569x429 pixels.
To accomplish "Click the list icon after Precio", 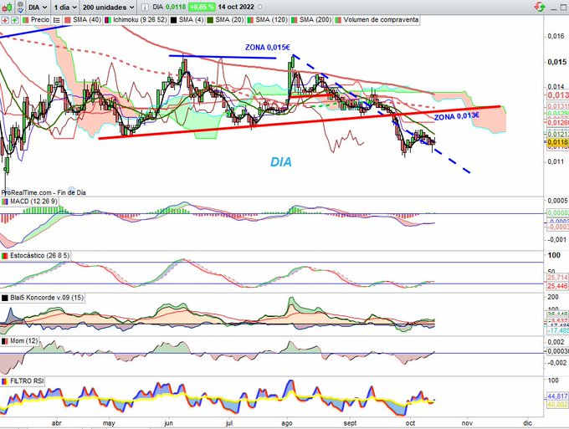I will [x=56, y=20].
